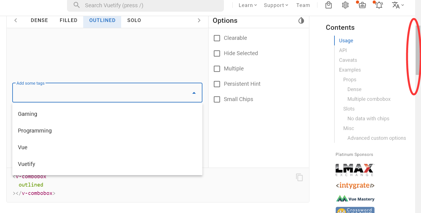The width and height of the screenshot is (421, 213).
Task: Click the Team link in the header
Action: click(303, 5)
